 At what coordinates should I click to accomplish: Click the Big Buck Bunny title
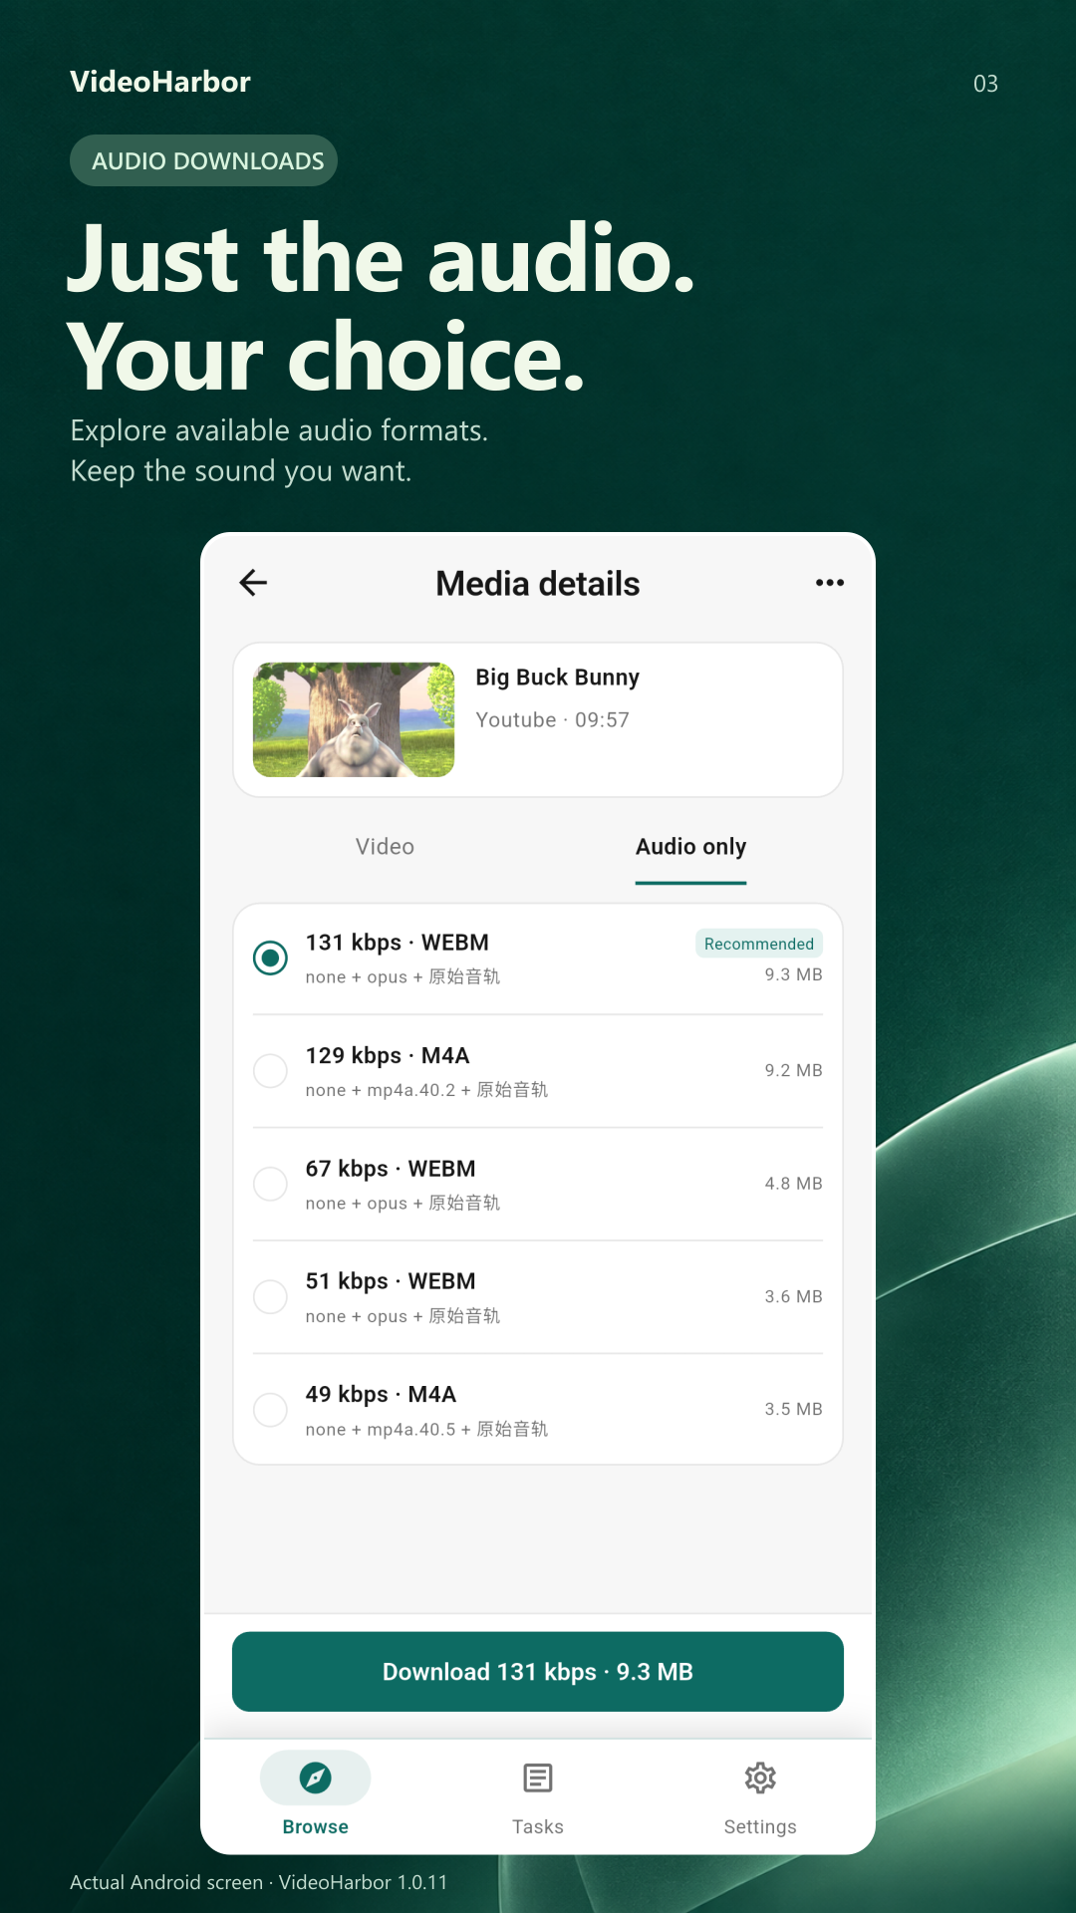point(558,678)
